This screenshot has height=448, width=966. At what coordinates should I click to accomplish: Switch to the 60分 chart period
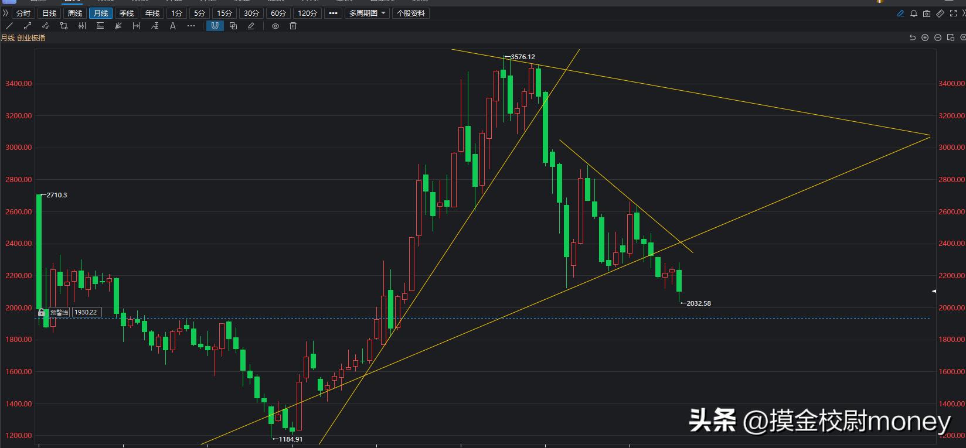point(278,13)
